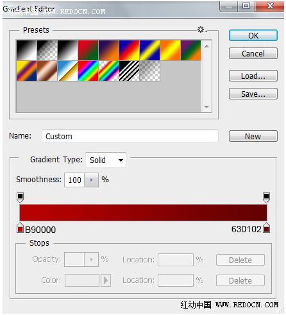
Task: Select the B90000 color stop
Action: point(20,228)
